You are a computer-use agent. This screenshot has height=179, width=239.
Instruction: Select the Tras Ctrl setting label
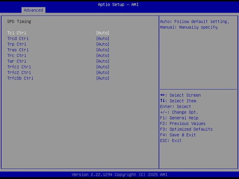[x=18, y=50]
